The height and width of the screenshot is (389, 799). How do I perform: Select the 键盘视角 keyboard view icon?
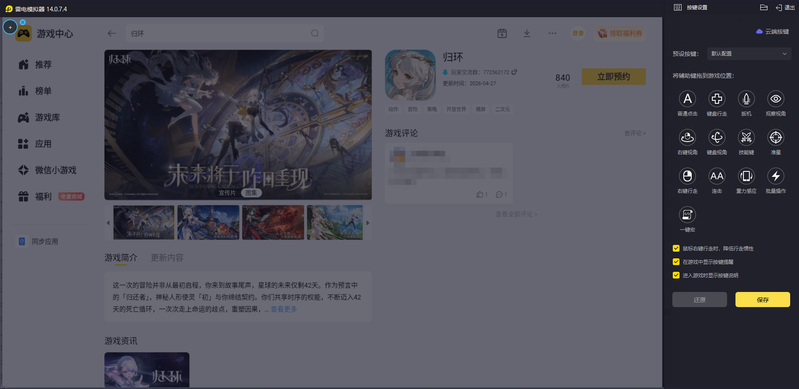click(717, 137)
